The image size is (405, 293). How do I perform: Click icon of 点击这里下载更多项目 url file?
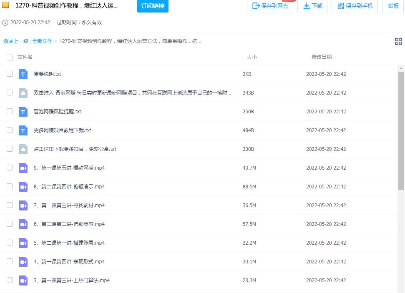point(23,149)
